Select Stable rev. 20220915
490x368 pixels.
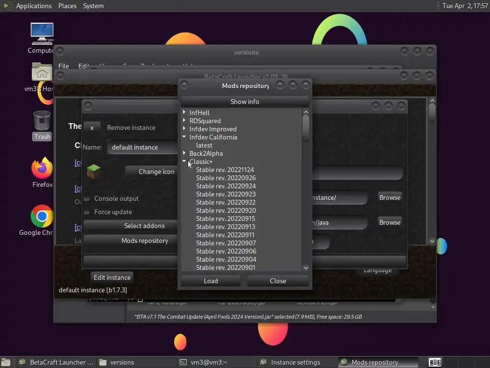pos(225,218)
